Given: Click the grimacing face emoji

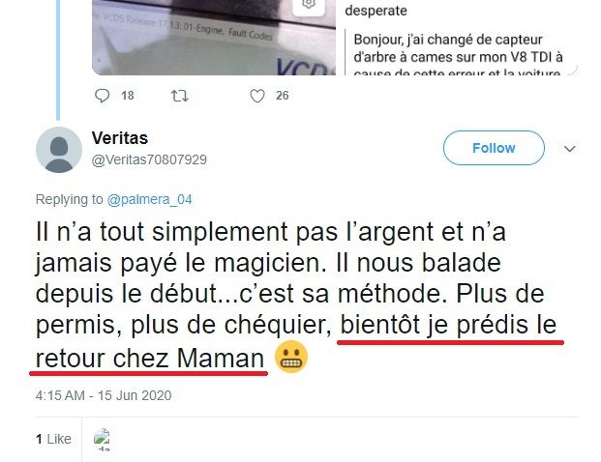Looking at the screenshot, I should tap(291, 357).
